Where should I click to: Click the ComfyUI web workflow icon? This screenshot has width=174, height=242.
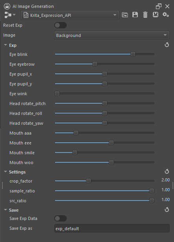[156, 15]
